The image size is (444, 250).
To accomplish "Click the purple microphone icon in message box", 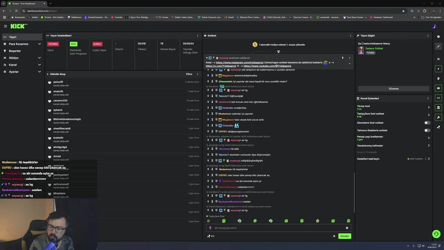I will pyautogui.click(x=210, y=228).
